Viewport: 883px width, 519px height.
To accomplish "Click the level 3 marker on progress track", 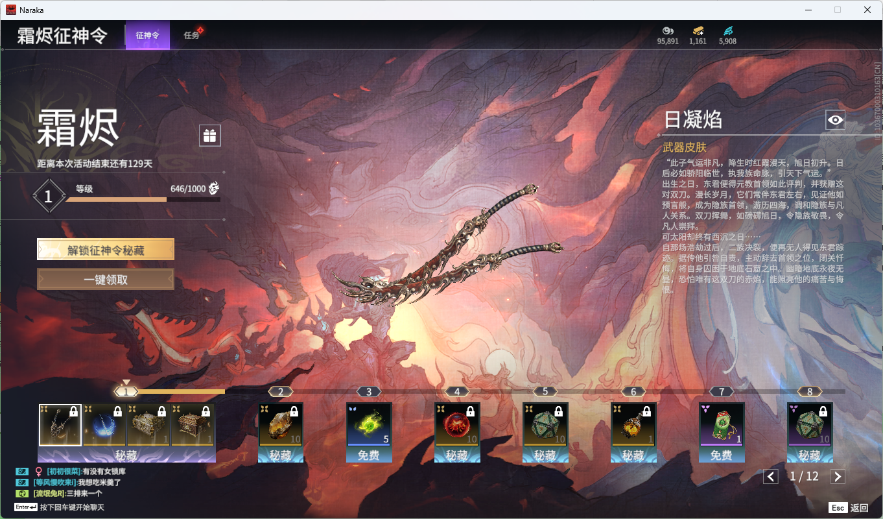I will (369, 391).
